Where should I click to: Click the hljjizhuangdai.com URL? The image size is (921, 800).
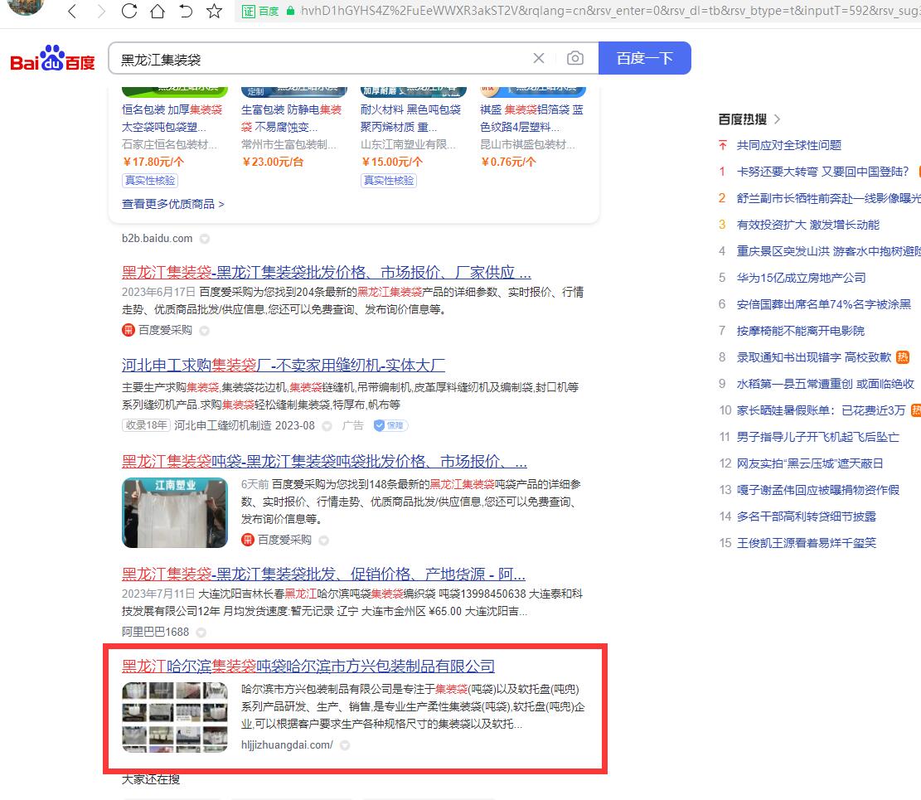(287, 744)
